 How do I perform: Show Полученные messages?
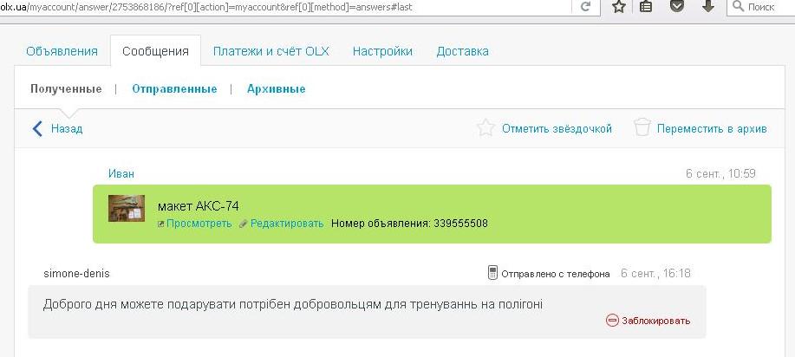(x=66, y=89)
